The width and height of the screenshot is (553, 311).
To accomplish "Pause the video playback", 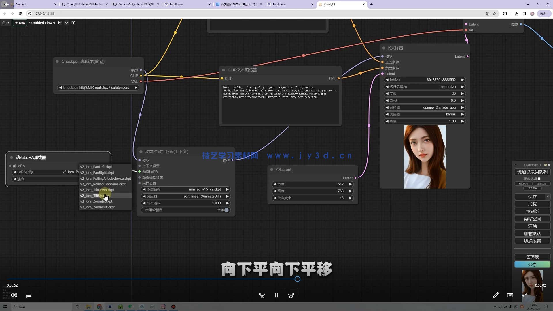I will point(276,295).
